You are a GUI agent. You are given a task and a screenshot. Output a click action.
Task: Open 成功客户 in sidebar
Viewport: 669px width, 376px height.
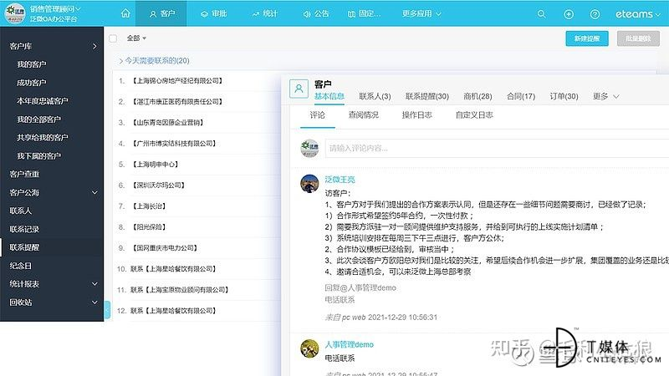pos(32,83)
